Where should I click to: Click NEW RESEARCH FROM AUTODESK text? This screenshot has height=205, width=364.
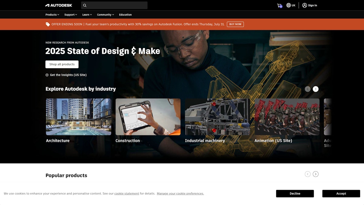67,43
